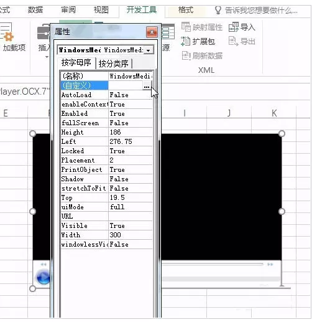Select column J header
This screenshot has height=322, width=312.
(229, 113)
